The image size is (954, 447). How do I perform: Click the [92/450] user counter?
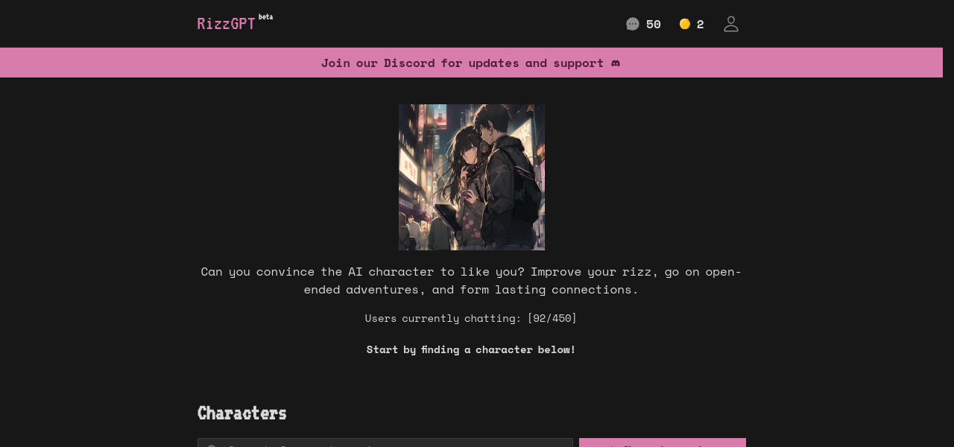(x=552, y=318)
